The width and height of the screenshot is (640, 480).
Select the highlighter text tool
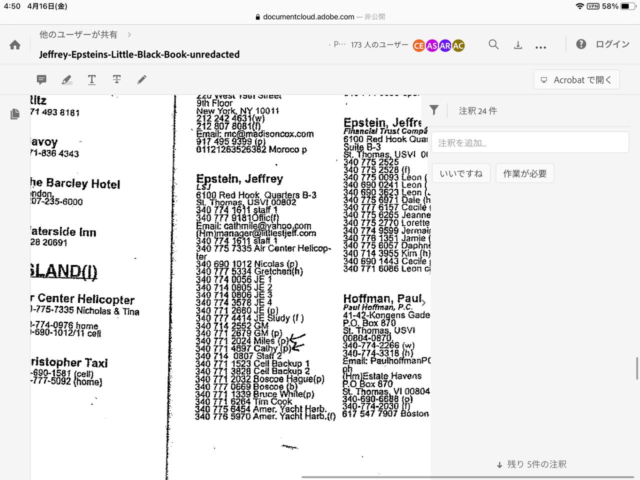pyautogui.click(x=66, y=79)
